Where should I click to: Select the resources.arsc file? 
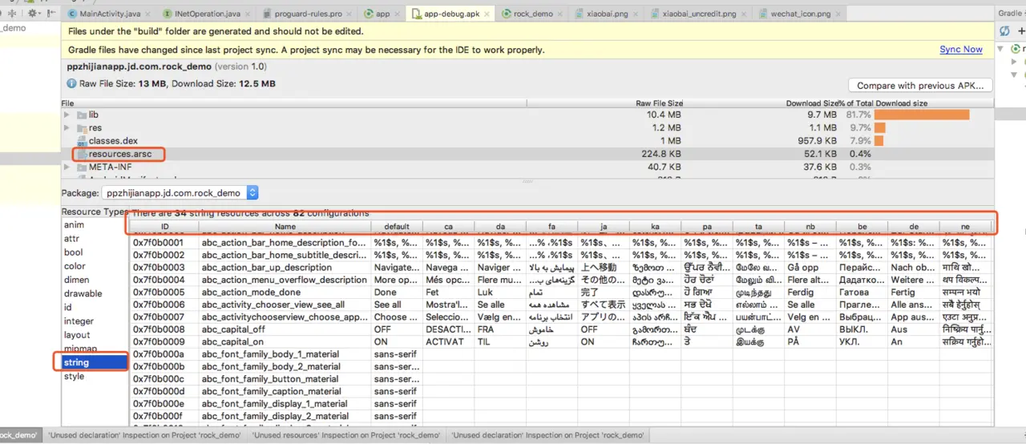tap(119, 154)
